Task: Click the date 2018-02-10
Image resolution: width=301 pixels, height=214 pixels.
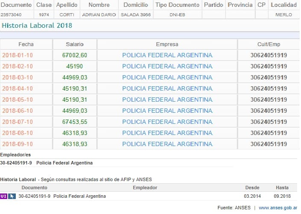Action: 18,66
